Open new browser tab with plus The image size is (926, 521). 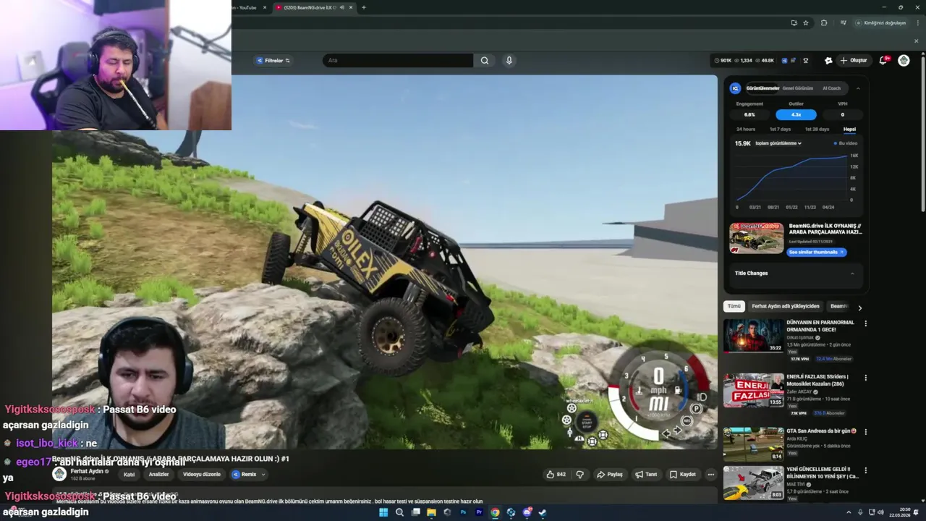point(364,7)
